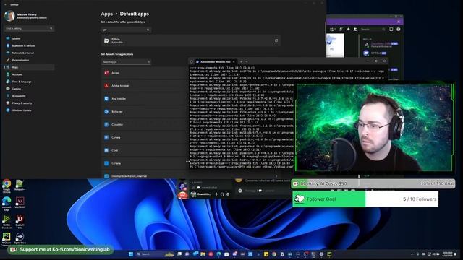Screen dimensions: 463x260
Task: Go back using the Settings back arrow
Action: tap(5, 5)
